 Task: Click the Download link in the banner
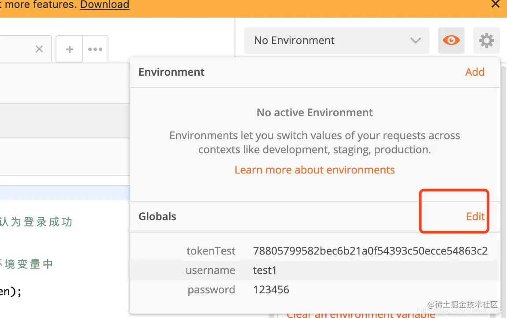coord(104,5)
